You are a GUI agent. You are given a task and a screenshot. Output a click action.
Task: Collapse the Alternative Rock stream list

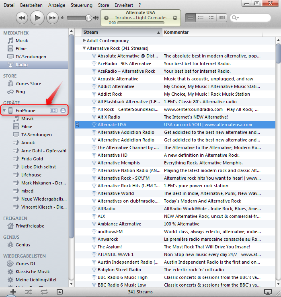84,48
